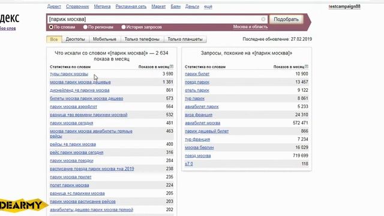Open query 'туры париж москвы'
The height and width of the screenshot is (216, 384).
tap(69, 74)
